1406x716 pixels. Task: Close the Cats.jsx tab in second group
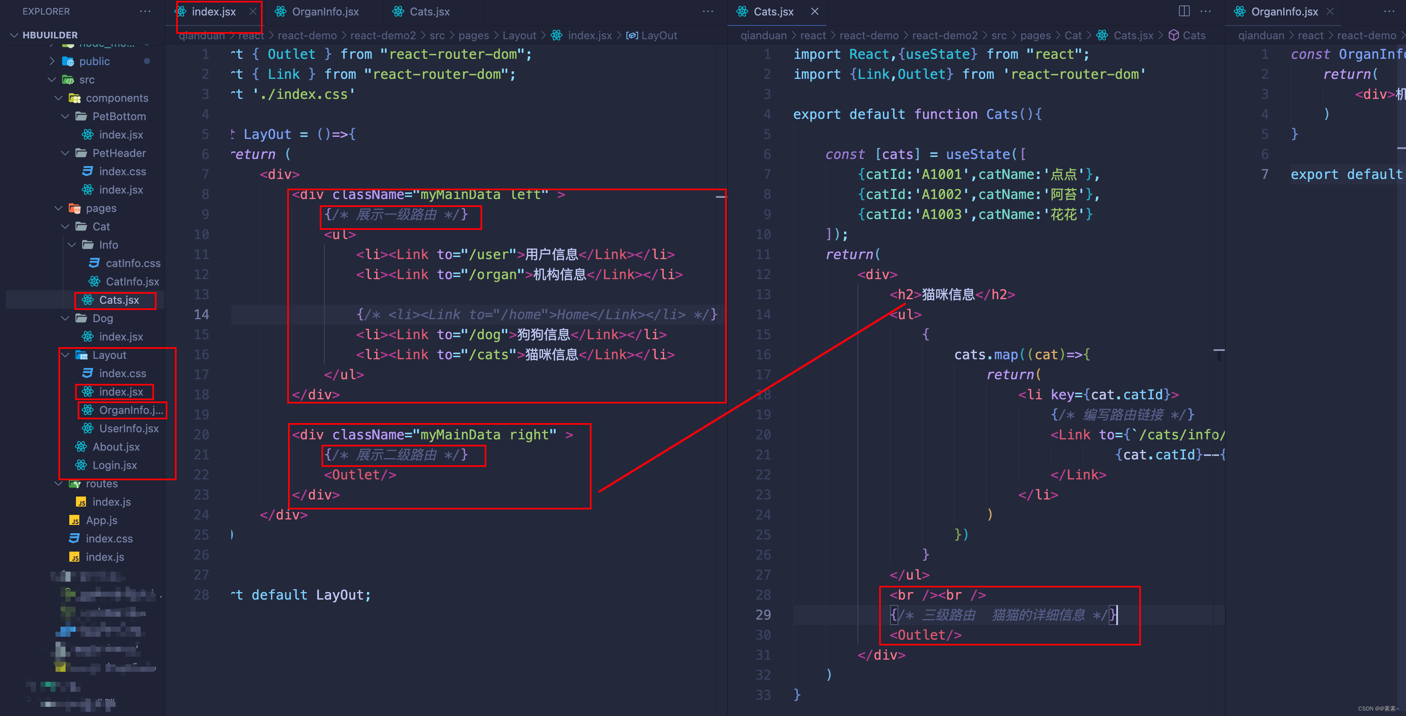[x=814, y=11]
